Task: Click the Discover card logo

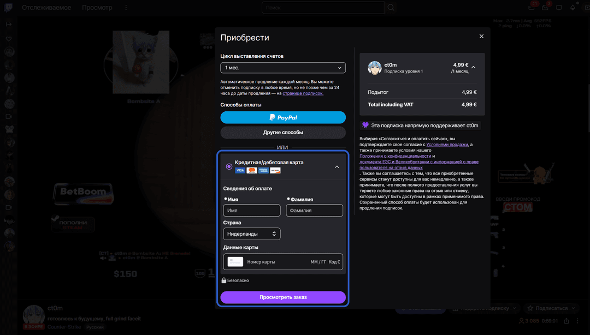Action: (275, 170)
